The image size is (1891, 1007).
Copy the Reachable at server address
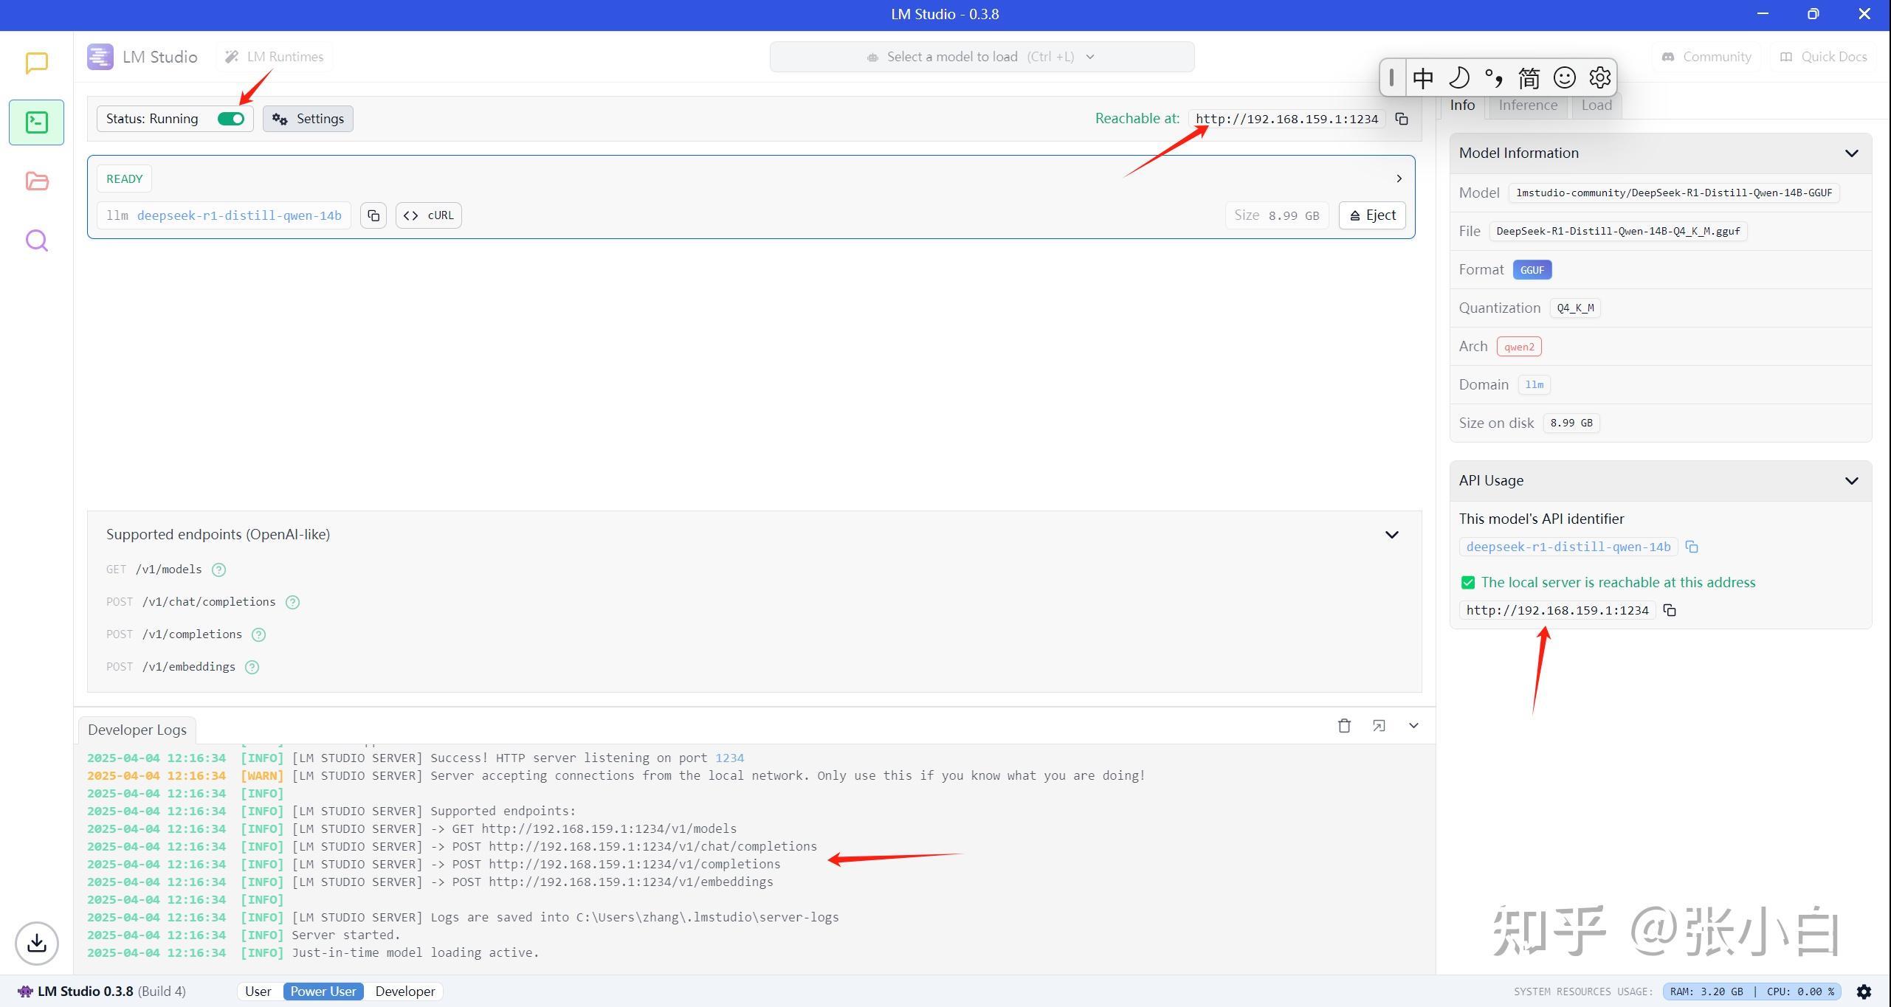(1402, 119)
